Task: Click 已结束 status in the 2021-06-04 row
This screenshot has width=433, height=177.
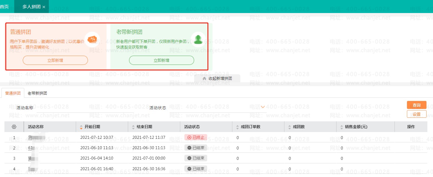Action: [196, 158]
